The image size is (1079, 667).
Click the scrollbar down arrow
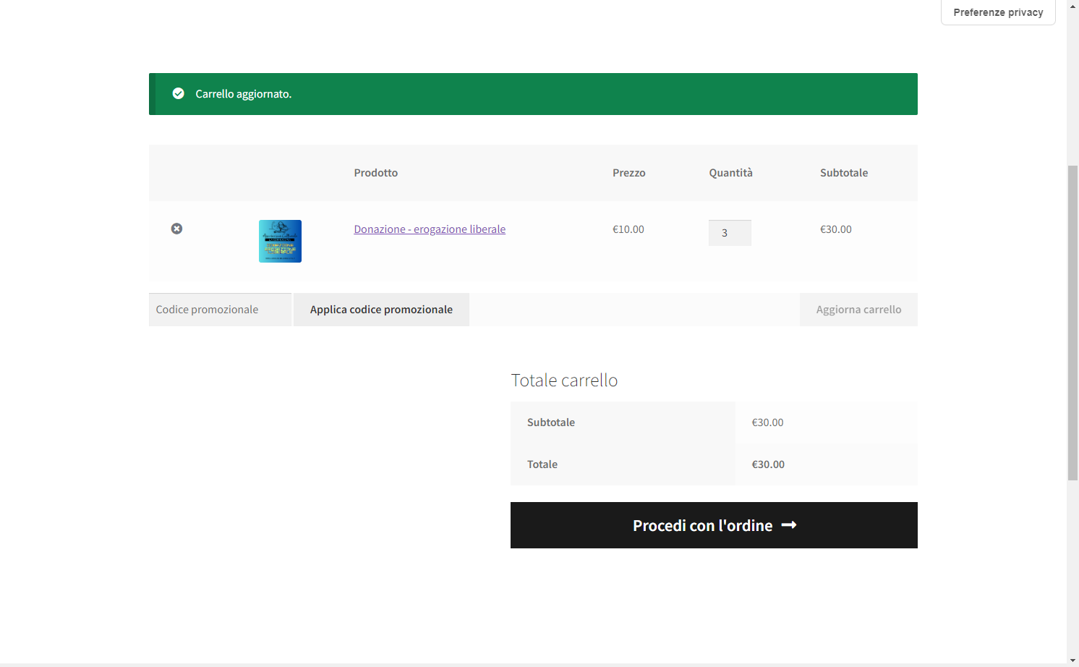(1072, 660)
